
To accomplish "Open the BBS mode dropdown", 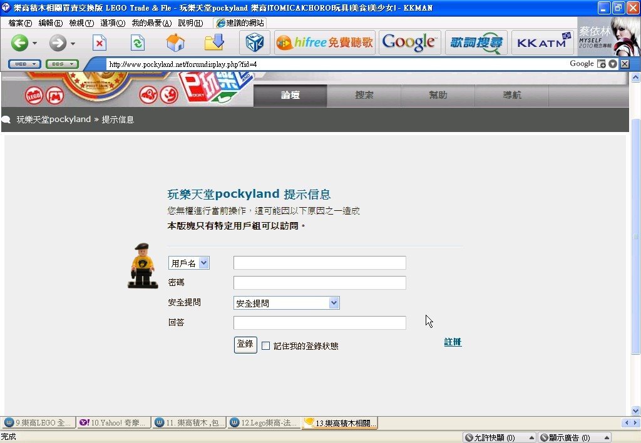I will click(62, 64).
